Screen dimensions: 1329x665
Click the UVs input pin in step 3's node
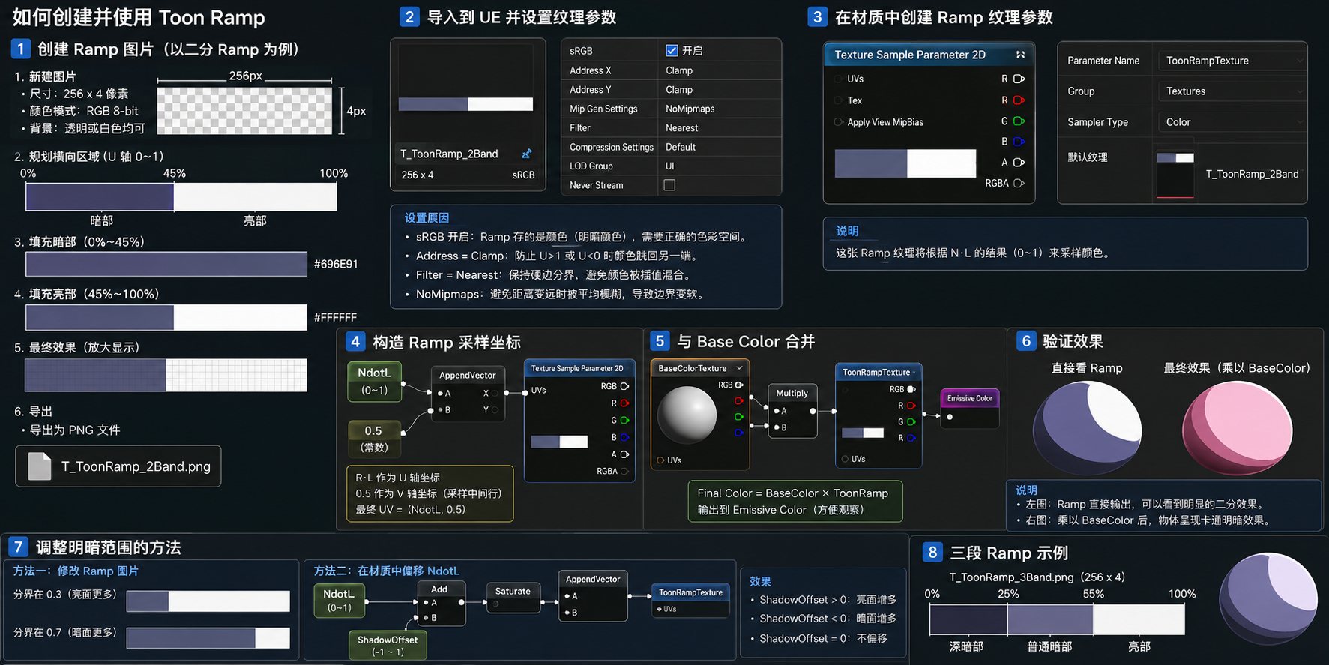(838, 79)
